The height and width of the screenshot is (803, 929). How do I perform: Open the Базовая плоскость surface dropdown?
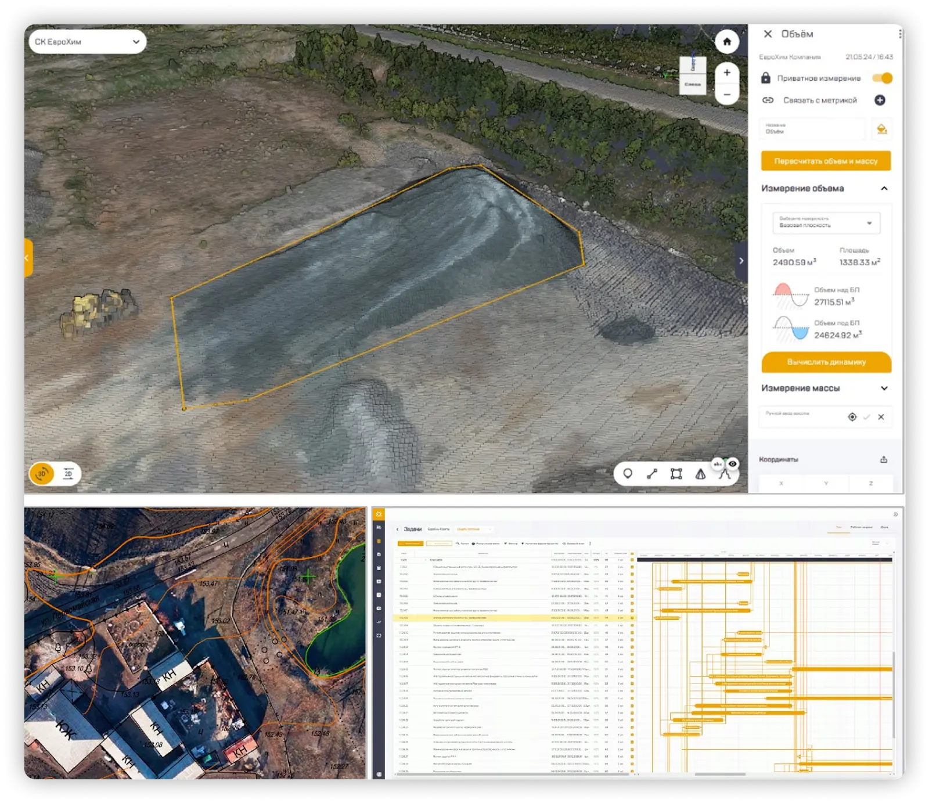826,223
